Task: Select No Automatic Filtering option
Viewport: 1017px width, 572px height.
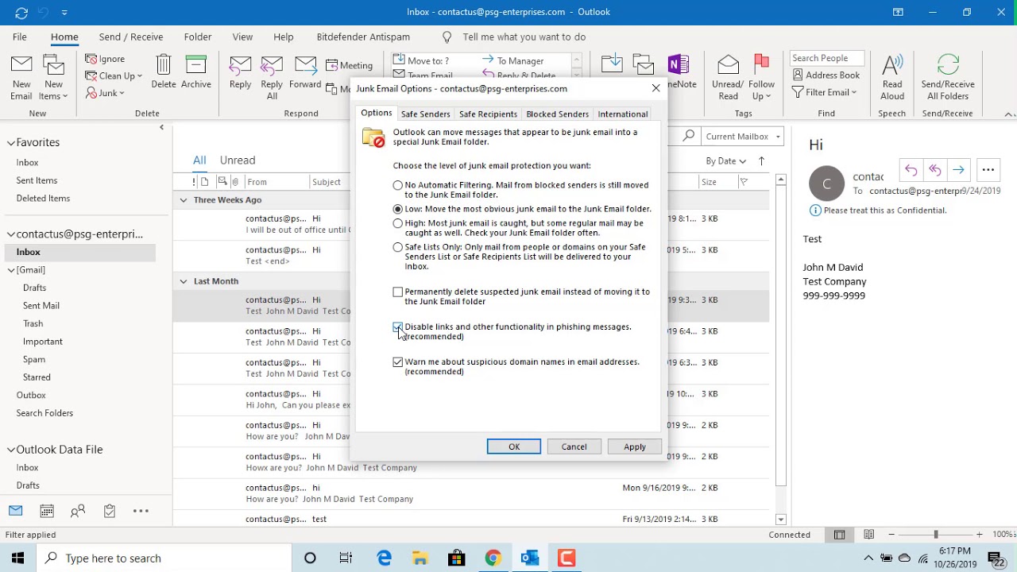Action: pyautogui.click(x=398, y=185)
